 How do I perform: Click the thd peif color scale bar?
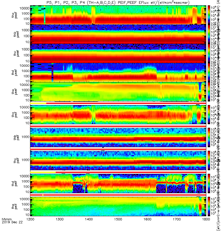209,183
